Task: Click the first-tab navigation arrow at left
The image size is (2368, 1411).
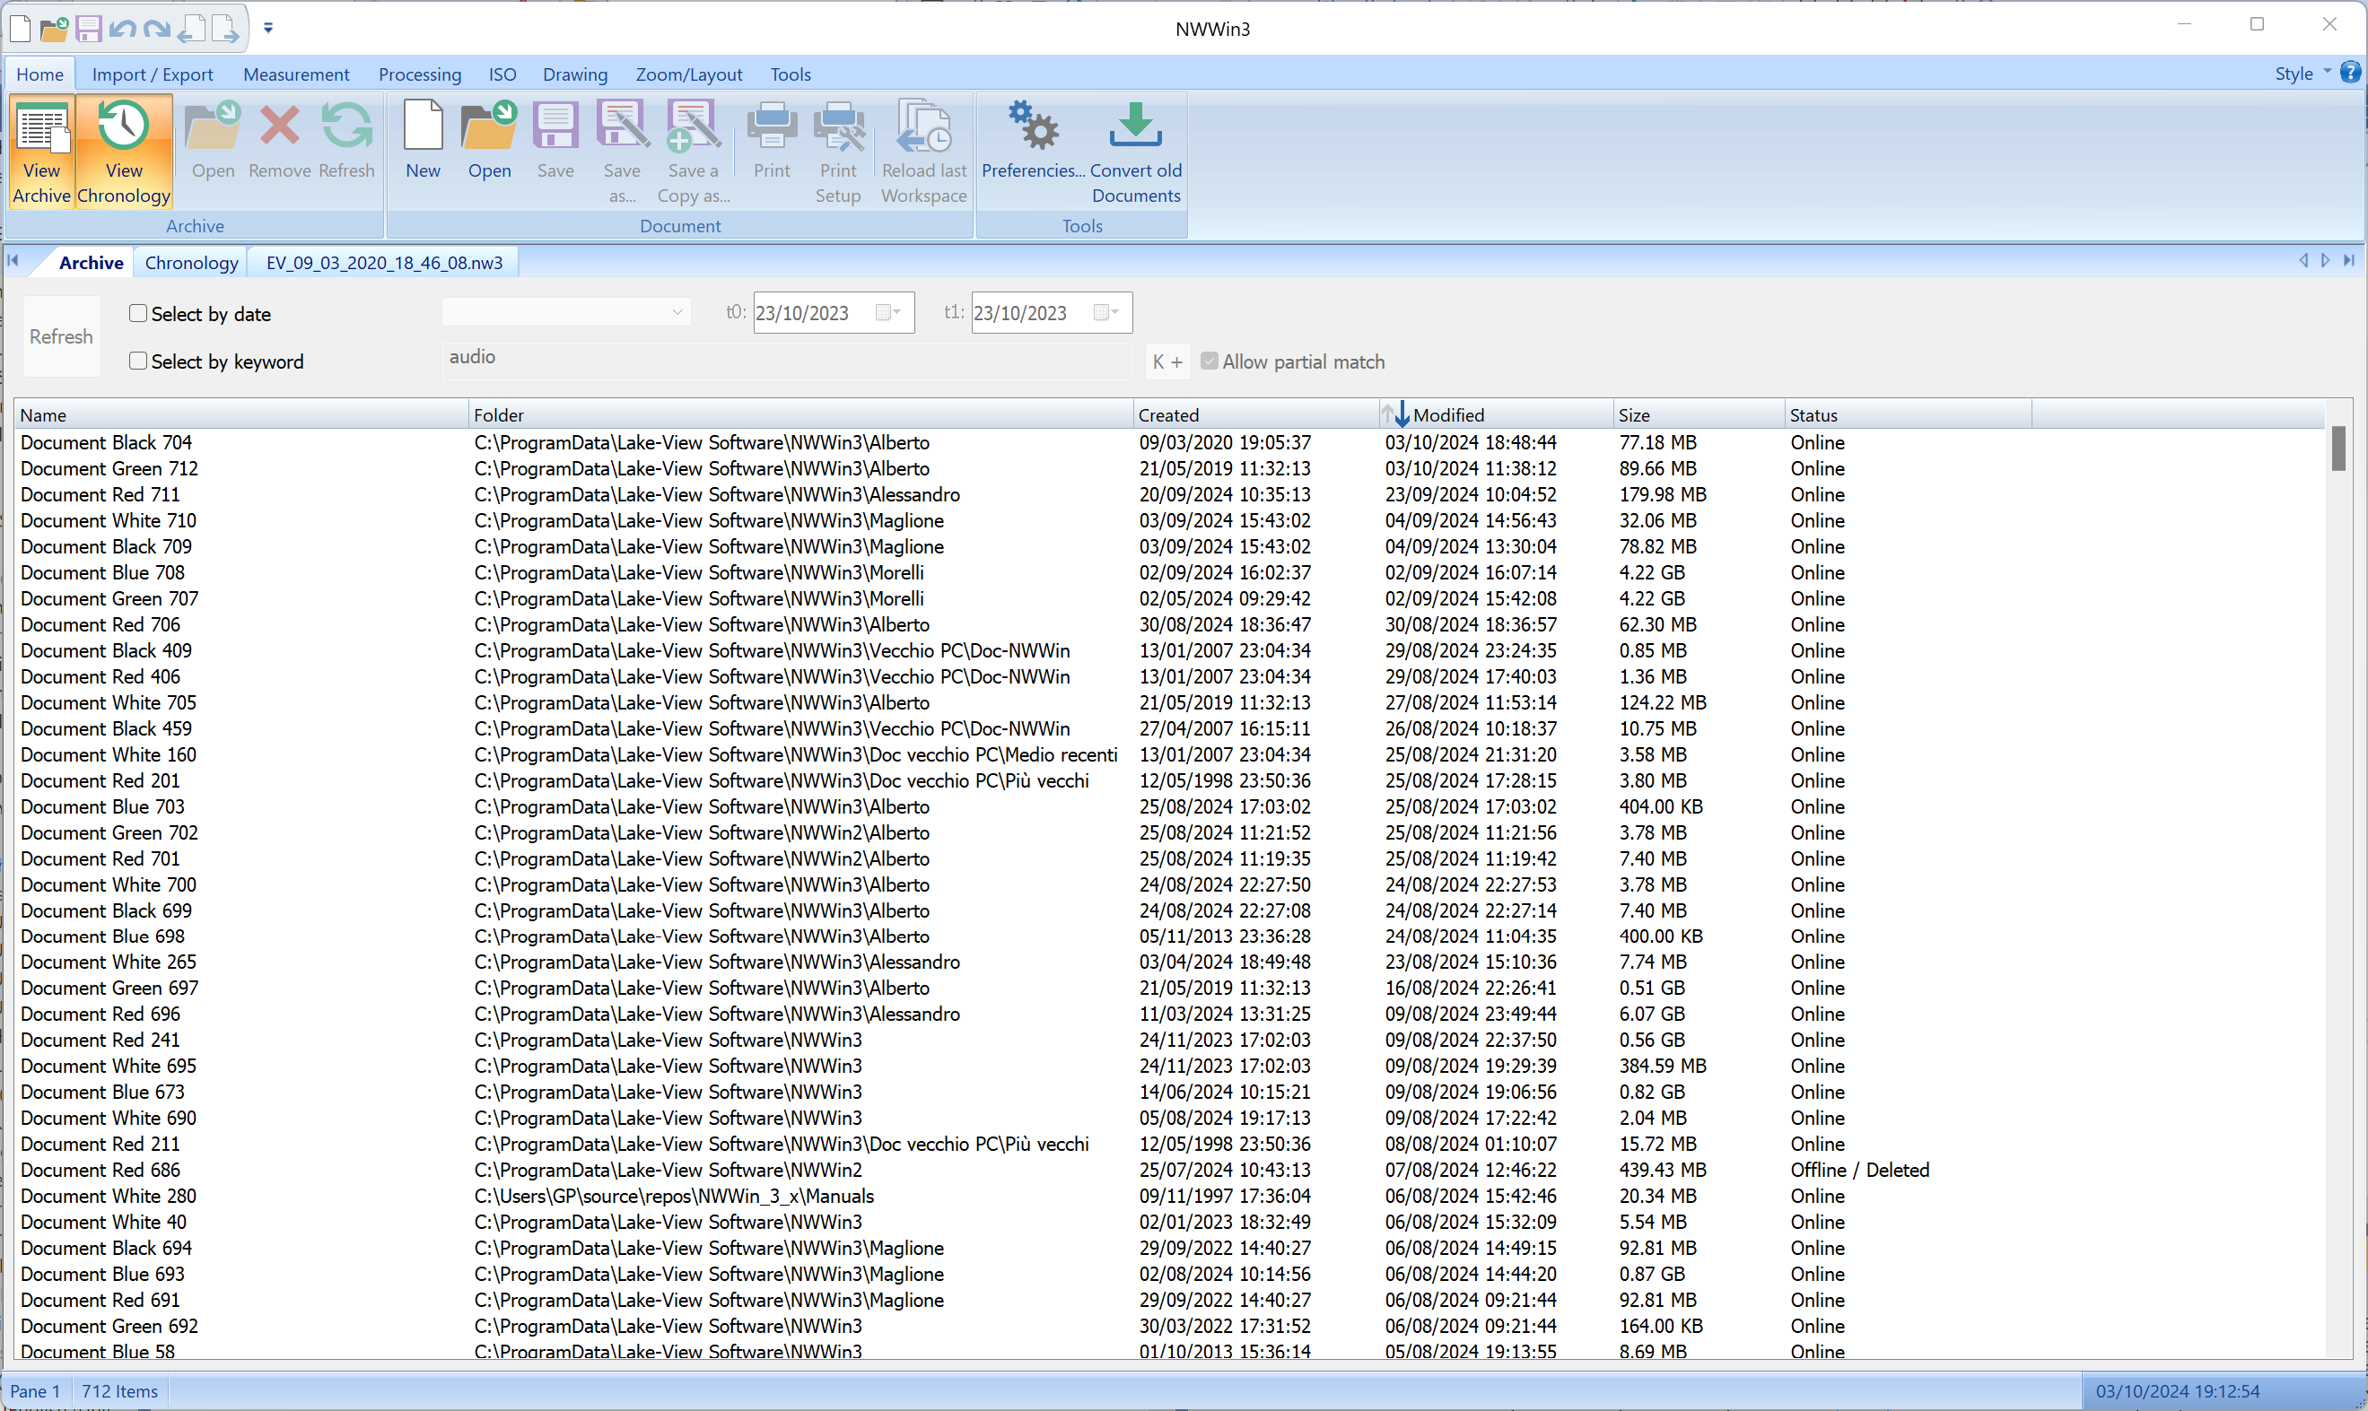Action: click(13, 260)
